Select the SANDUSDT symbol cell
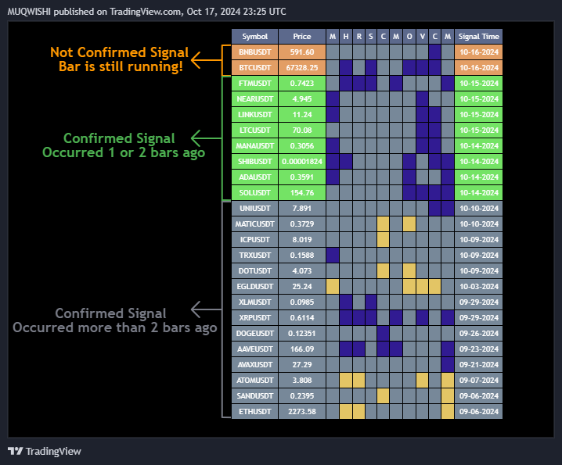 pos(255,396)
